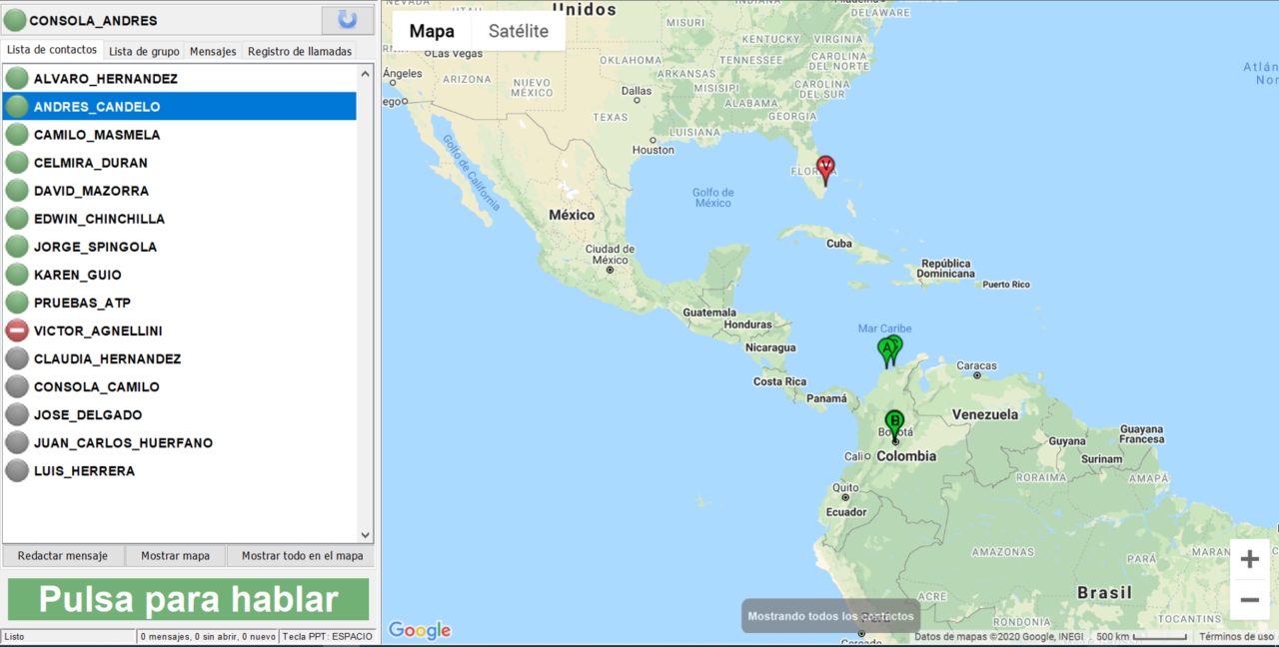Viewport: 1279px width, 647px height.
Task: Click green marker A near Mar Caribe
Action: (x=885, y=350)
